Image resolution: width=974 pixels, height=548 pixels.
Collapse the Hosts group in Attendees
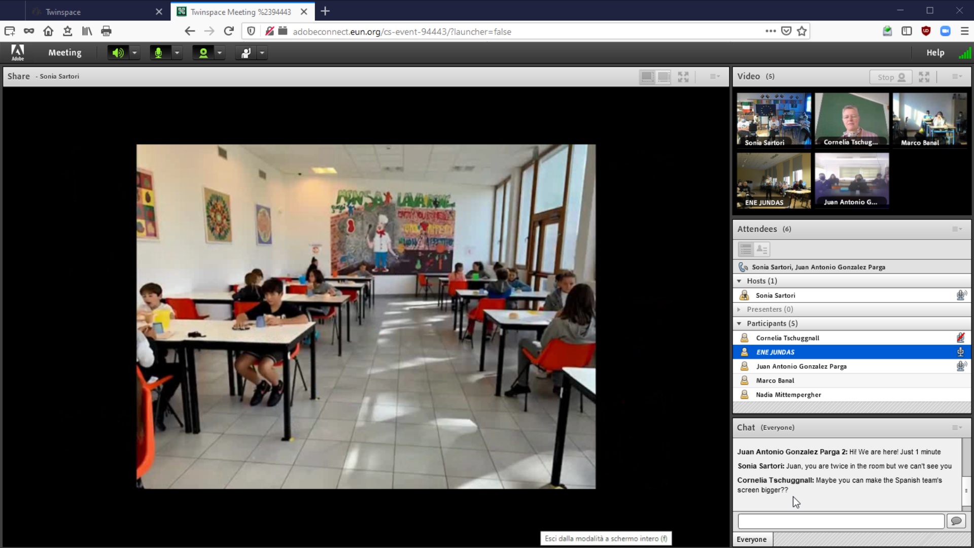click(739, 281)
